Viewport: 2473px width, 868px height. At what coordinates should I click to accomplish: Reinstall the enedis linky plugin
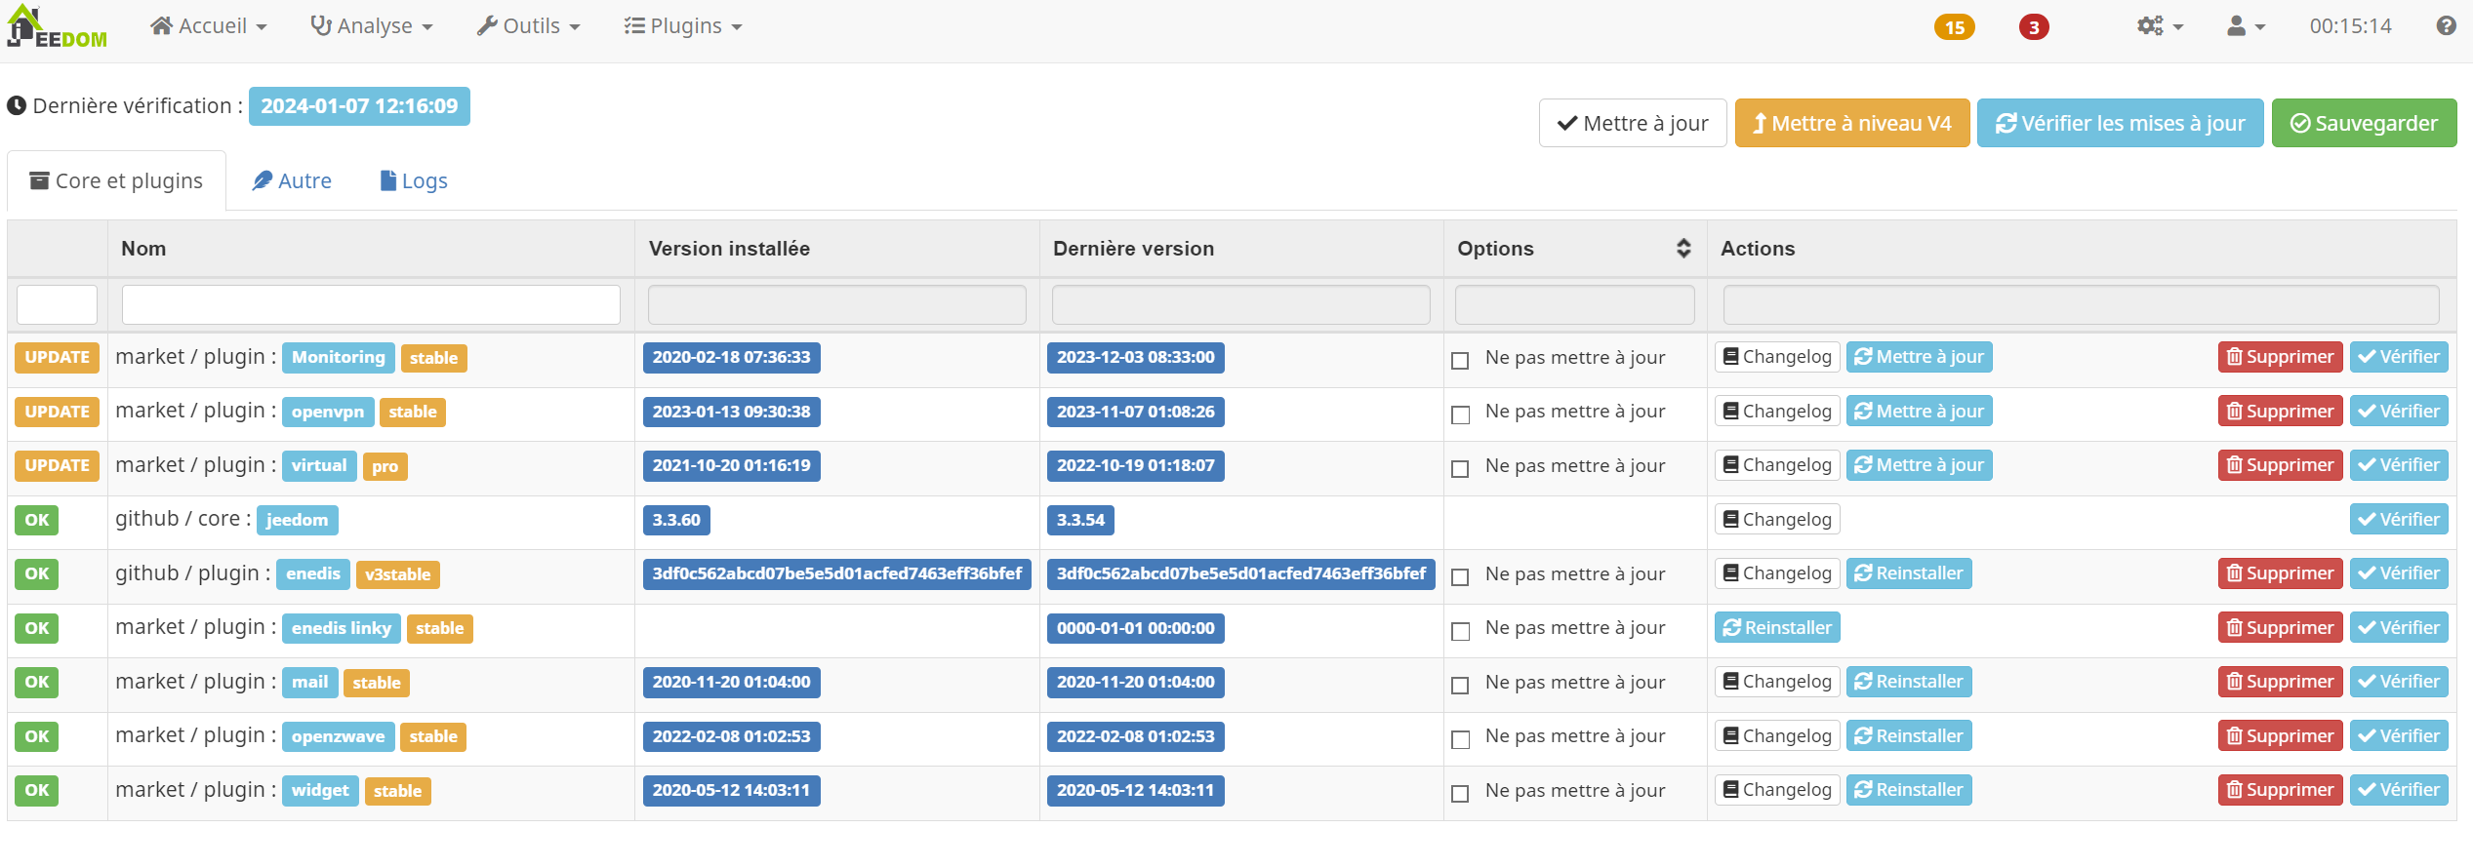click(x=1777, y=627)
